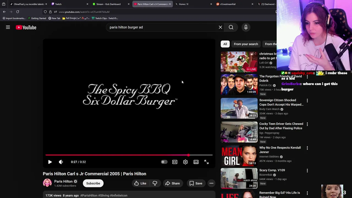Image resolution: width=352 pixels, height=198 pixels.
Task: Open the Firefox View tab list icon
Action: (4, 4)
